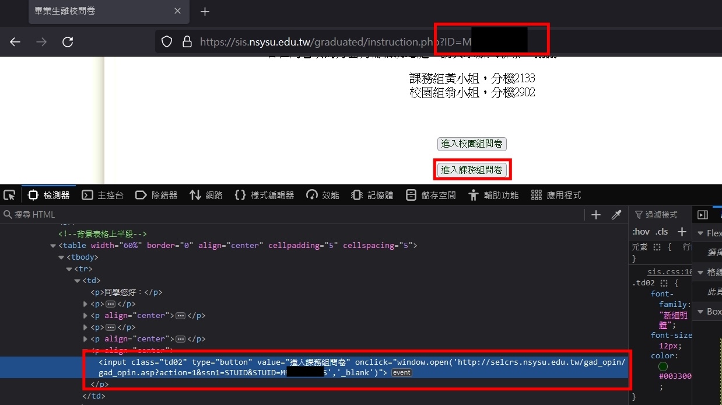Click the 進入校園組問卷 button
Screen dimensions: 722x405
point(472,144)
